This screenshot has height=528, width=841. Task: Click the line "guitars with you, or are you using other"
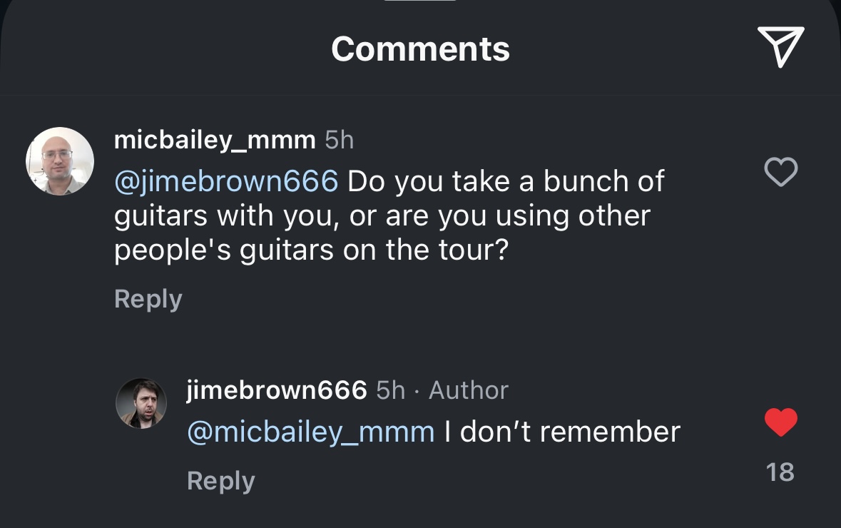[382, 215]
